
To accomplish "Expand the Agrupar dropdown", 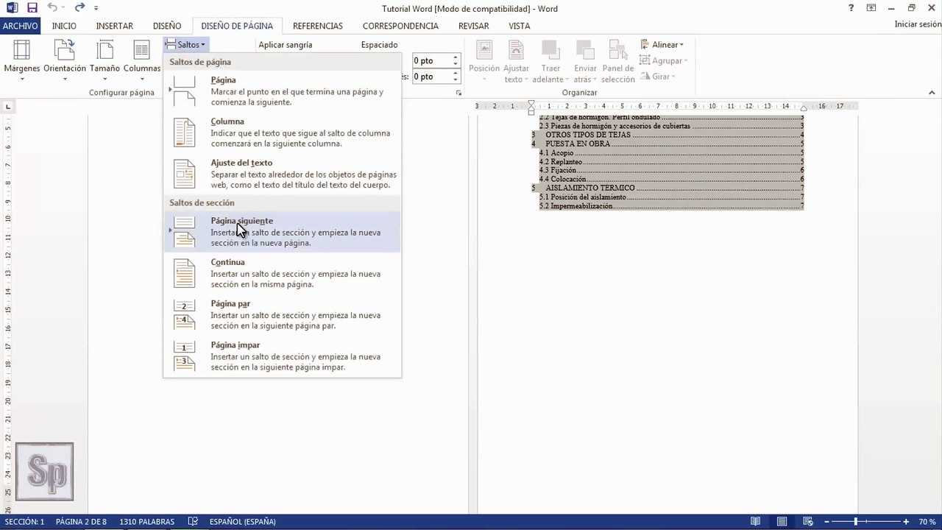I will (x=664, y=61).
